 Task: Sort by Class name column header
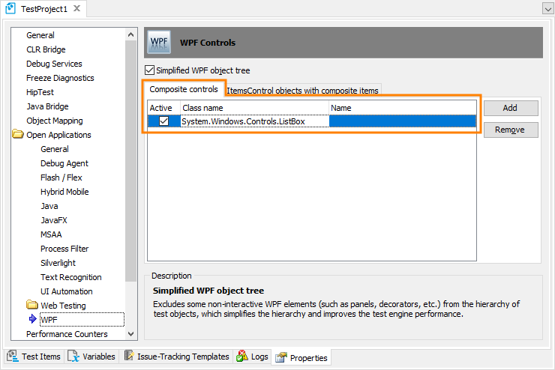pos(254,108)
